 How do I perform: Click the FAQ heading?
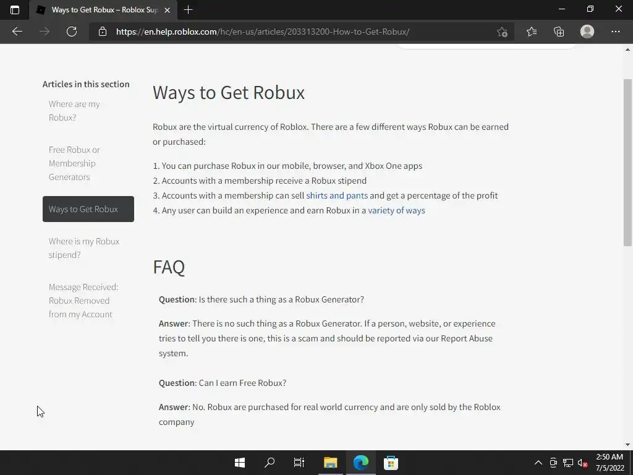point(169,267)
